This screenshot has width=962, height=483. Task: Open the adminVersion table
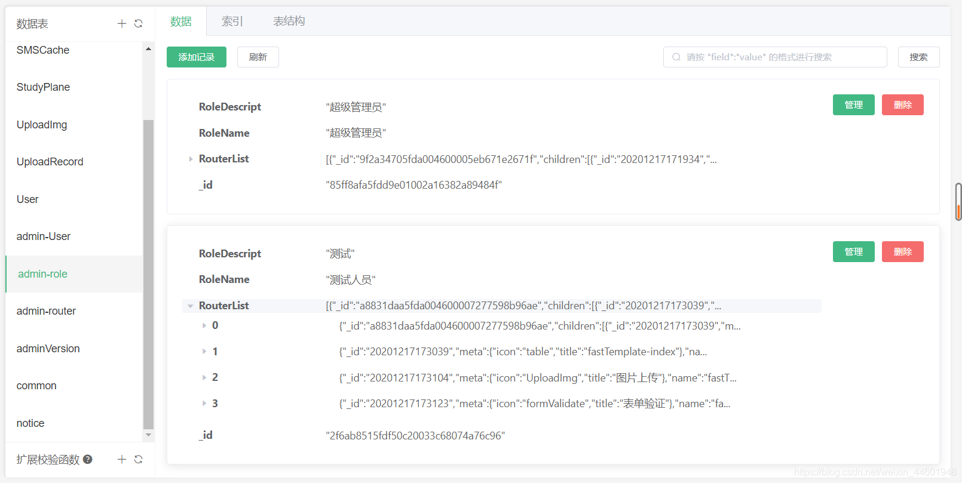[x=74, y=349]
